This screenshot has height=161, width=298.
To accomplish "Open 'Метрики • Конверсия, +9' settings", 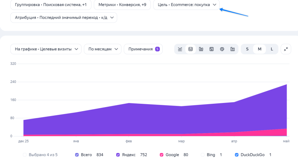I will pyautogui.click(x=122, y=5).
